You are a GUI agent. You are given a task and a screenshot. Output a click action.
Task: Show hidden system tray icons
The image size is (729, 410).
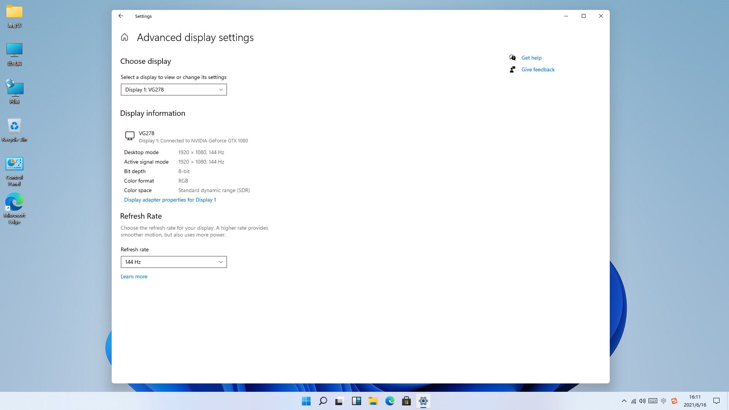624,401
